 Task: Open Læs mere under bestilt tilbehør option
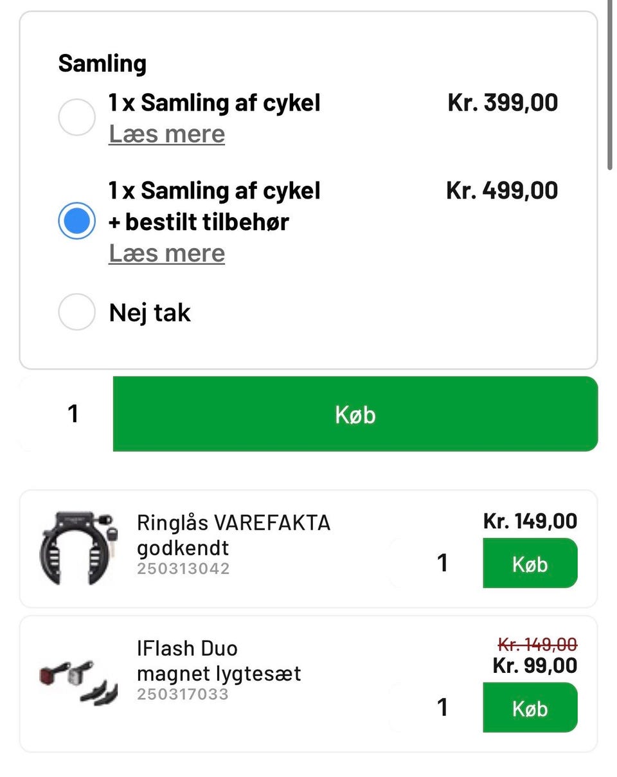coord(166,253)
